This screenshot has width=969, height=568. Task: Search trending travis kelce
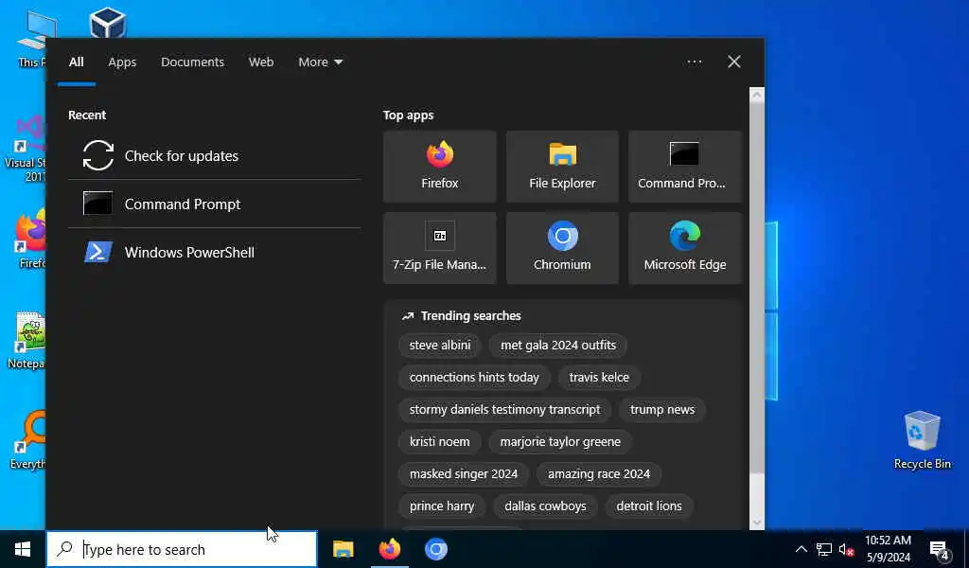[599, 377]
